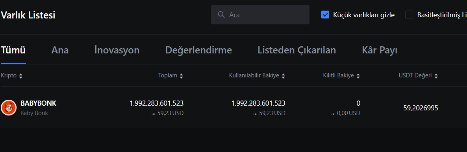Image resolution: width=467 pixels, height=152 pixels.
Task: Go to Listeden Çıkarılan tab
Action: pos(297,50)
